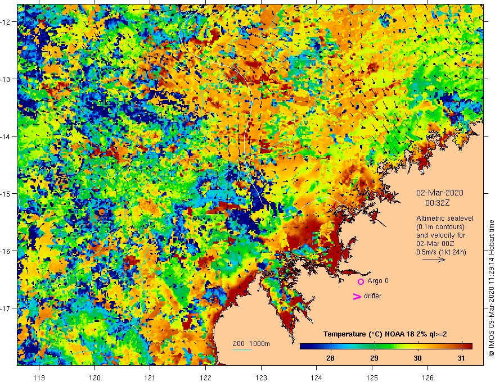The width and height of the screenshot is (495, 382).
Task: Click the longitude 123 axis label
Action: [261, 378]
